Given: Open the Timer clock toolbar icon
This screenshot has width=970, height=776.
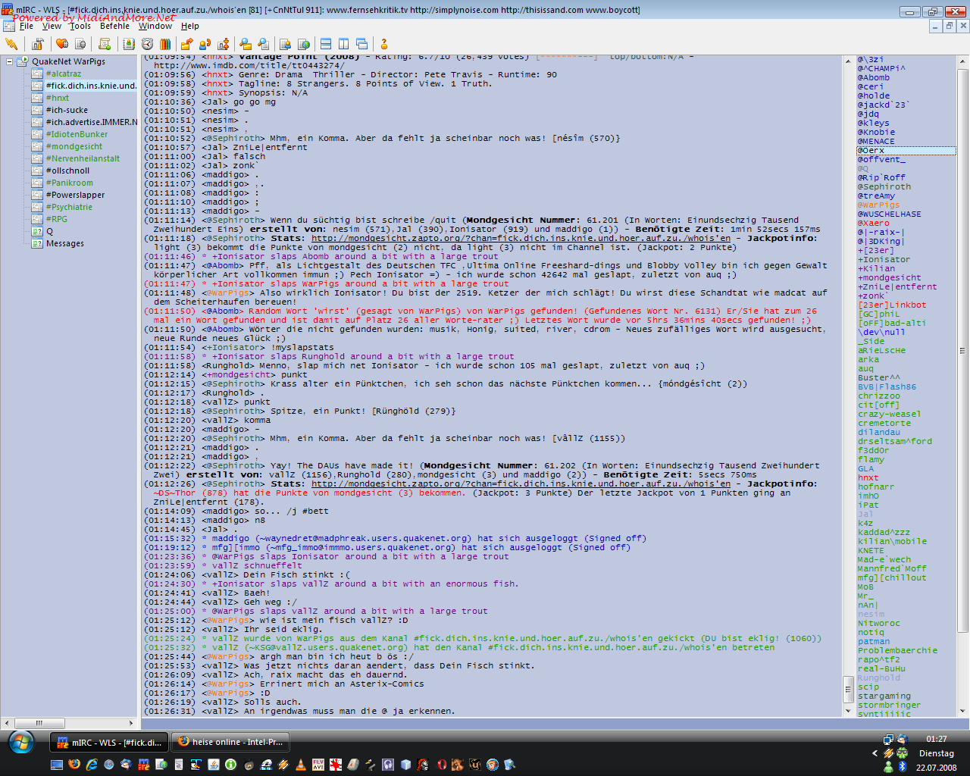Looking at the screenshot, I should (147, 44).
